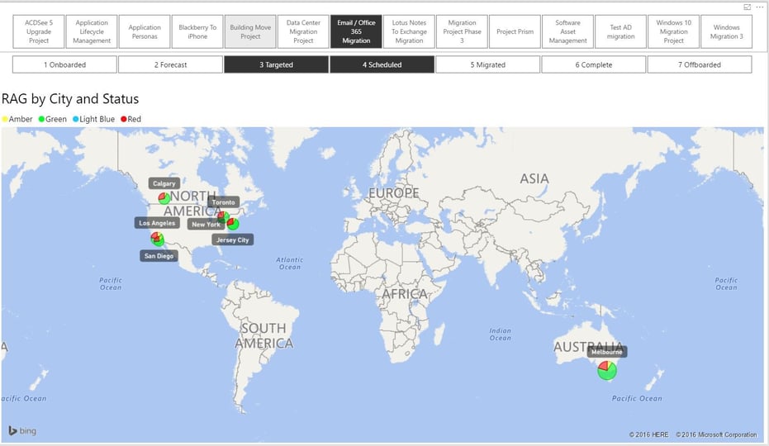Image resolution: width=769 pixels, height=446 pixels.
Task: Click the Bing logo on the map
Action: coord(22,431)
